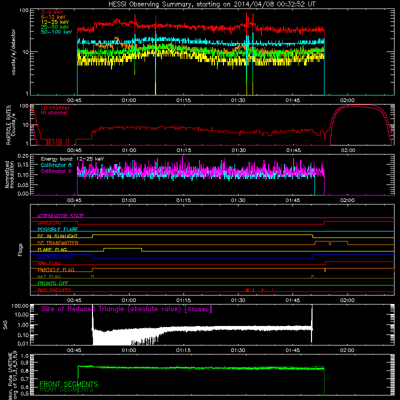Select the red "LO channel" legend label
Screen dimensions: 400x400
[x=55, y=107]
